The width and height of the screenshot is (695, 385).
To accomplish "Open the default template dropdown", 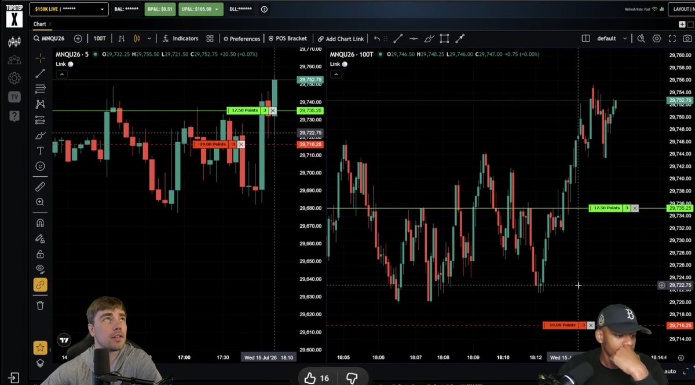I will [x=612, y=39].
